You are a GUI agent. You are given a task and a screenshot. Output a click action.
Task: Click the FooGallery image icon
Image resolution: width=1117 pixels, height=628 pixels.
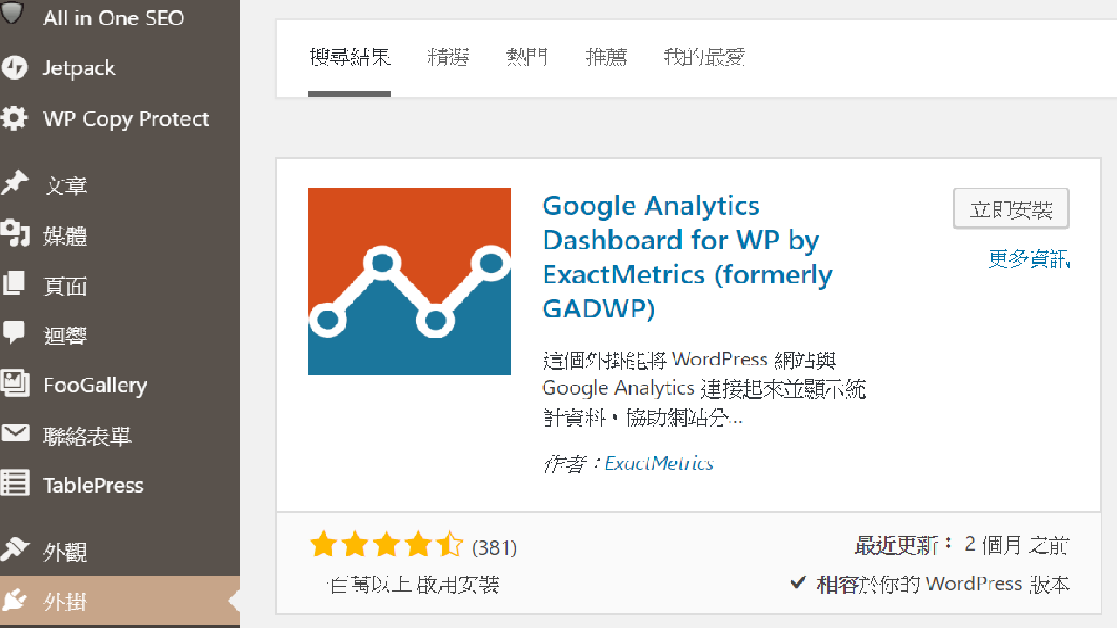14,385
